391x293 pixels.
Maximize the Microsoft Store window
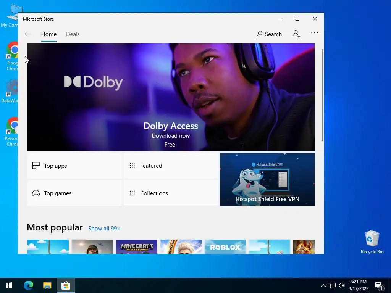point(297,19)
